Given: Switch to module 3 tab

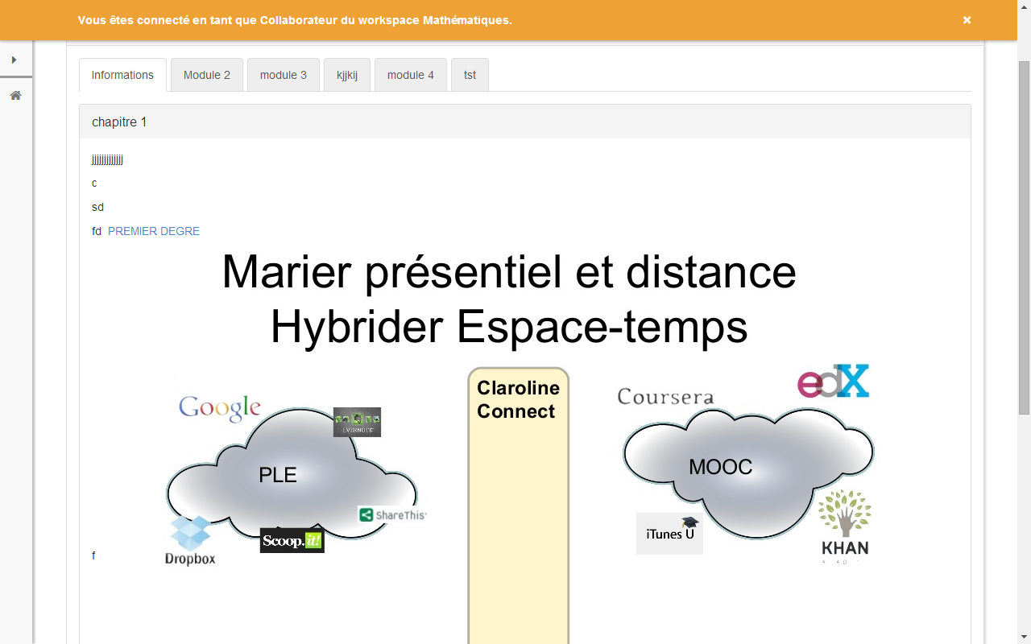Looking at the screenshot, I should [284, 75].
